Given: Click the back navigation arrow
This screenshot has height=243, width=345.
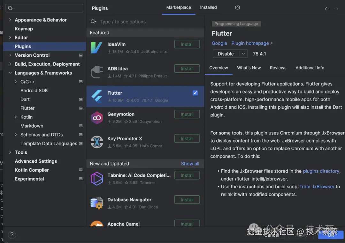Looking at the screenshot, I should click(327, 9).
